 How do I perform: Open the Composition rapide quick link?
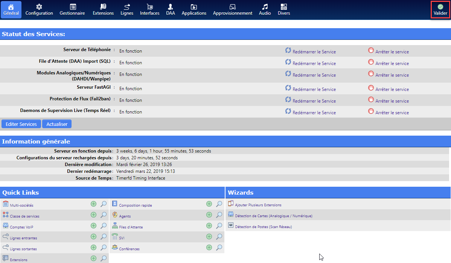136,205
